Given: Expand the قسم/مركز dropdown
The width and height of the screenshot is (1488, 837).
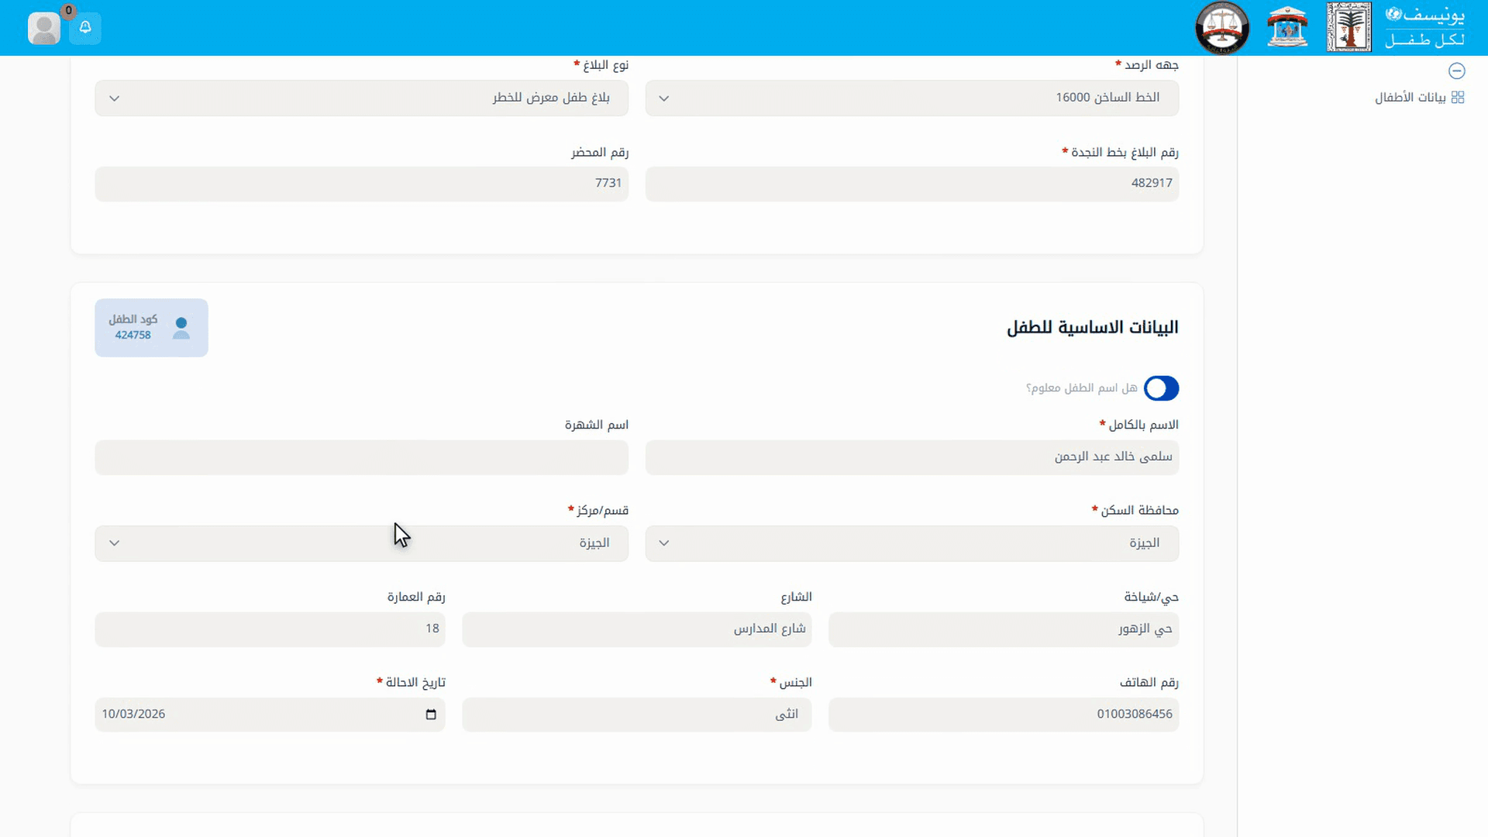Looking at the screenshot, I should pyautogui.click(x=362, y=543).
